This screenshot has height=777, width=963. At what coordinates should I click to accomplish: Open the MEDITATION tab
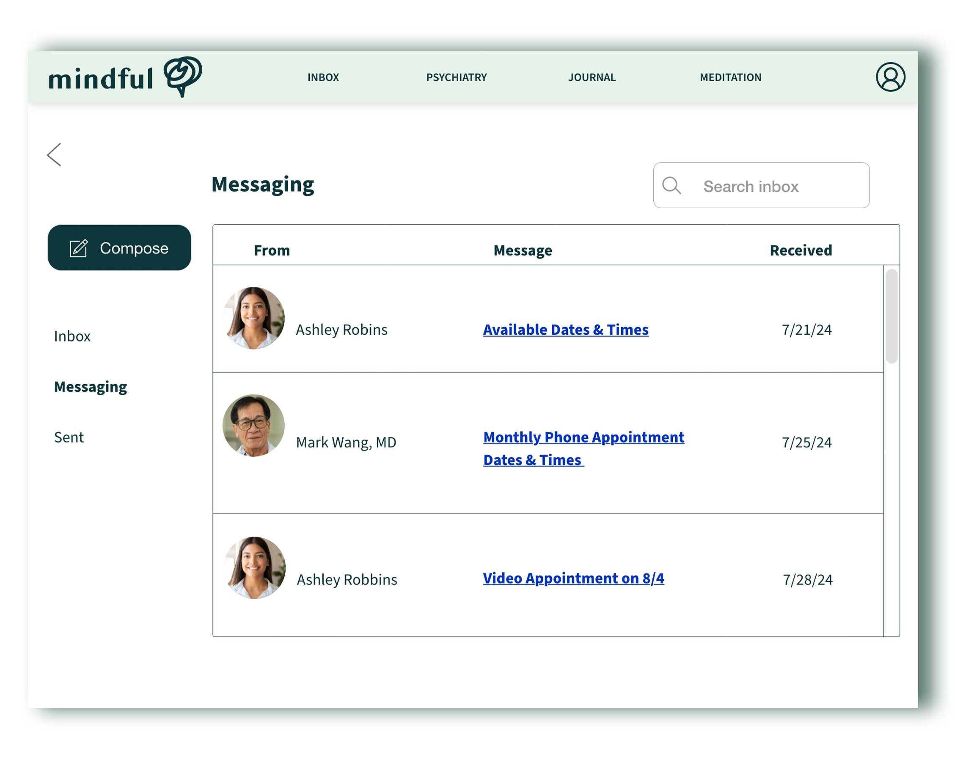(x=730, y=77)
